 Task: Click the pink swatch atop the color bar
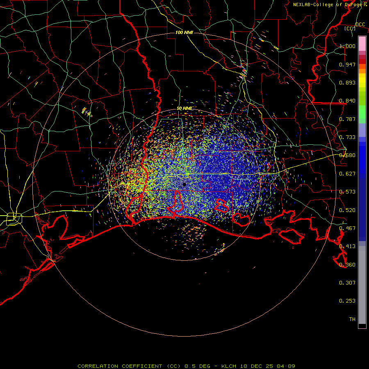[362, 44]
